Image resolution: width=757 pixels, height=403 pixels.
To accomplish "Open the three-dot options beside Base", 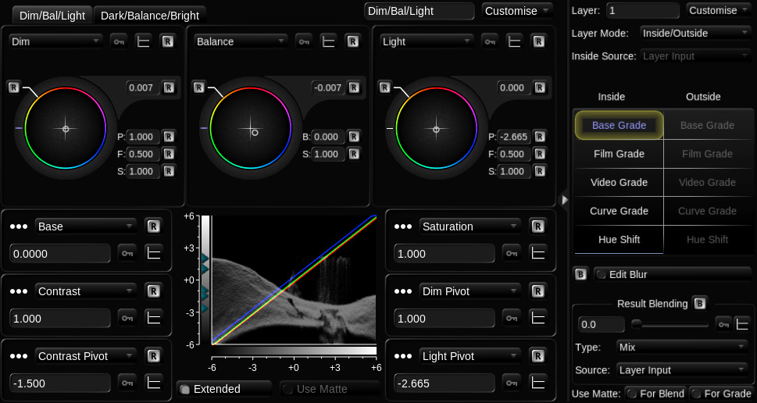I will pyautogui.click(x=19, y=226).
